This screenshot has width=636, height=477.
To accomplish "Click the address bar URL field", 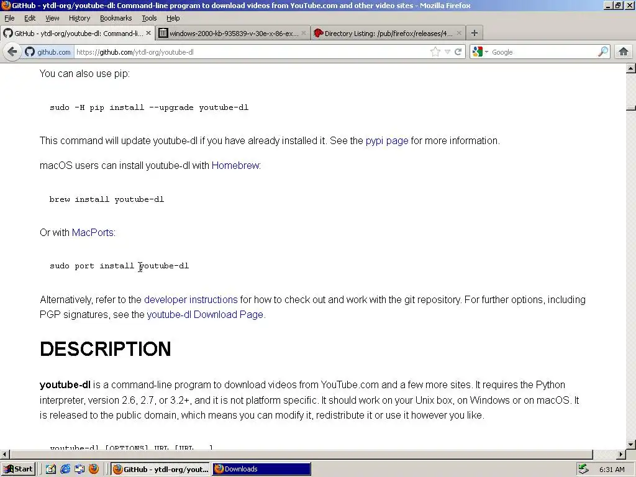I will pyautogui.click(x=252, y=52).
